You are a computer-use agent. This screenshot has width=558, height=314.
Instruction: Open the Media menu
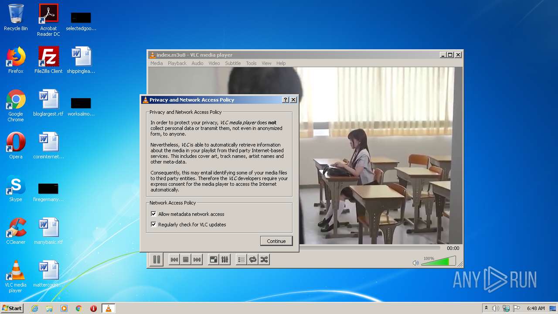[157, 63]
